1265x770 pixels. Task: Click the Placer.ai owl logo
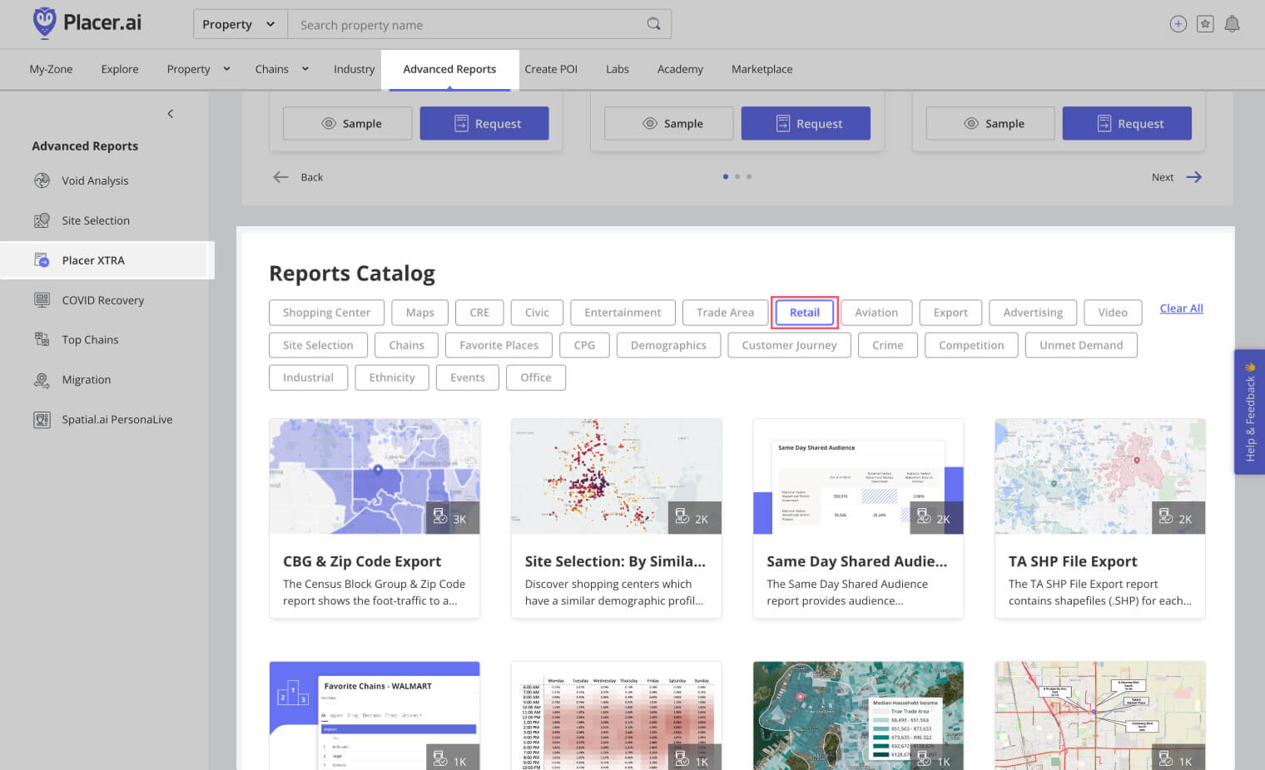[44, 22]
